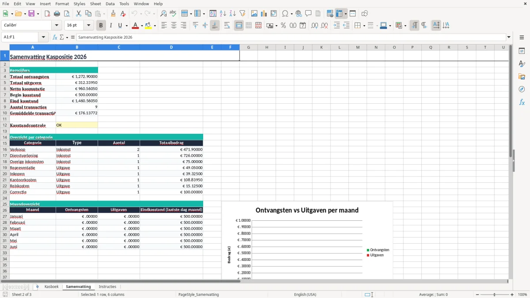Apply the yellow background color swatch
Screen dimensions: 530x298
(148, 26)
